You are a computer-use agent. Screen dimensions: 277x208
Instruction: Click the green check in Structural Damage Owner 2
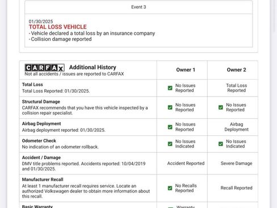pyautogui.click(x=221, y=107)
